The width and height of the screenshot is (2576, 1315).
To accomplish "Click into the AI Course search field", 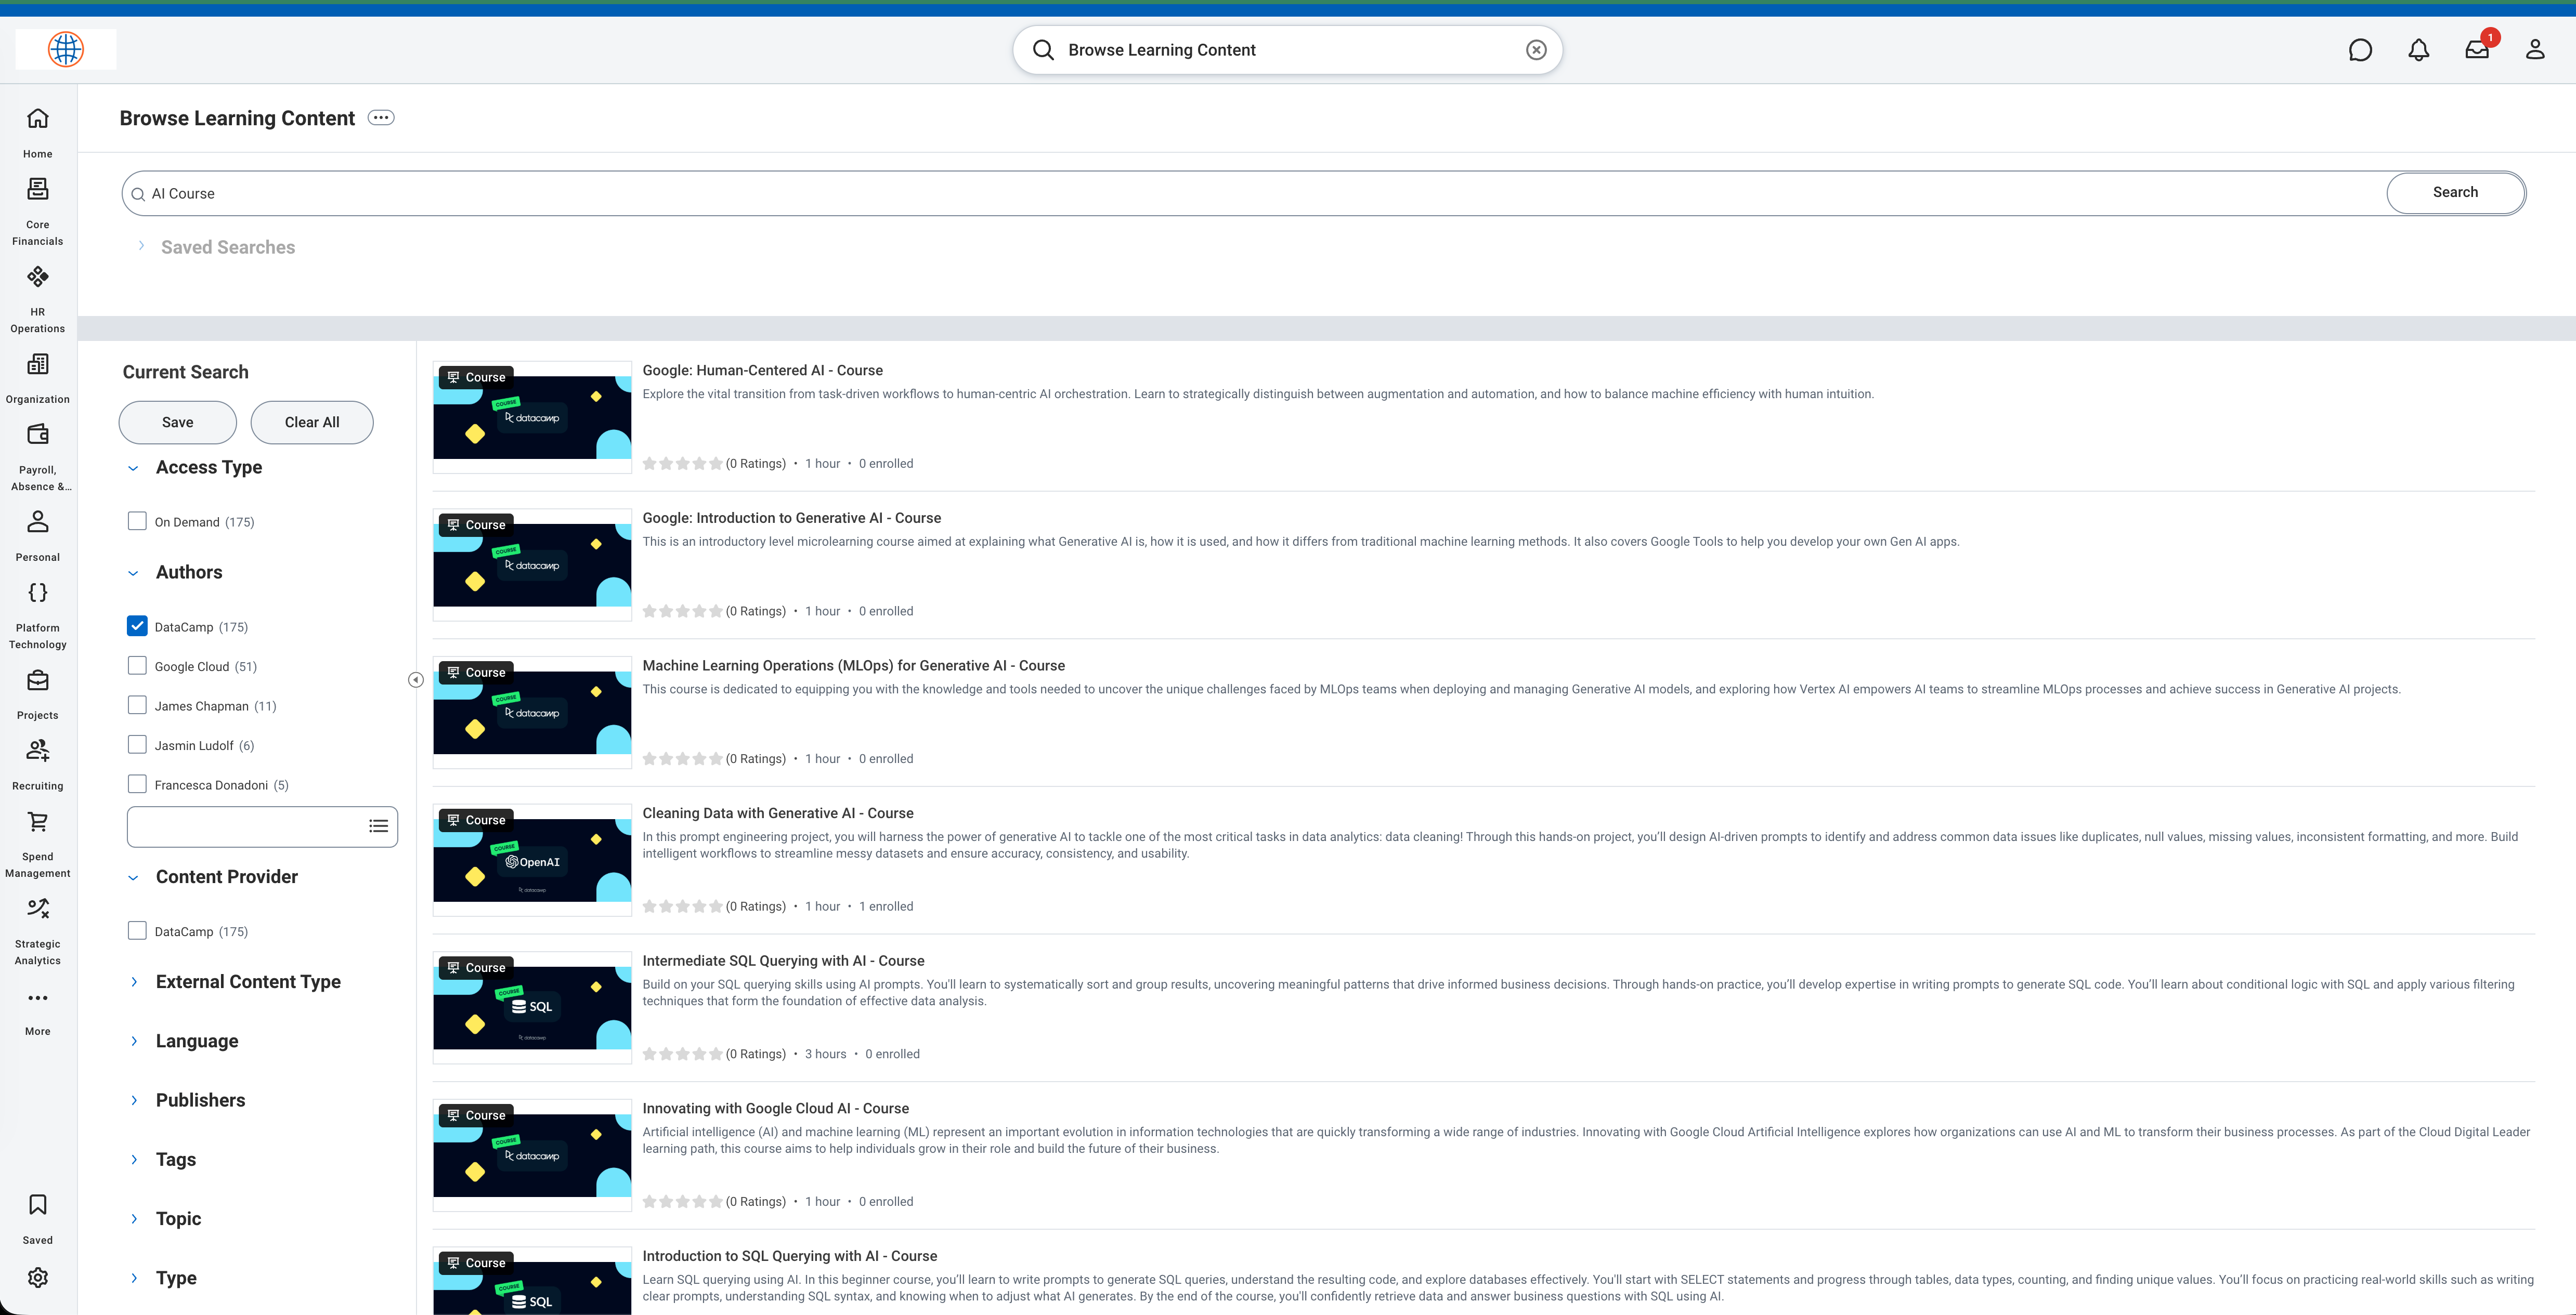I will 1255,194.
